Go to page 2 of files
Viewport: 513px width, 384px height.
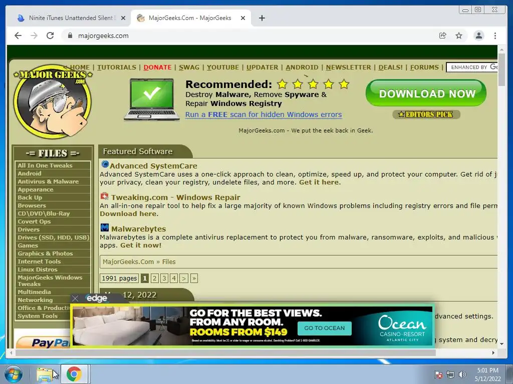click(x=155, y=278)
